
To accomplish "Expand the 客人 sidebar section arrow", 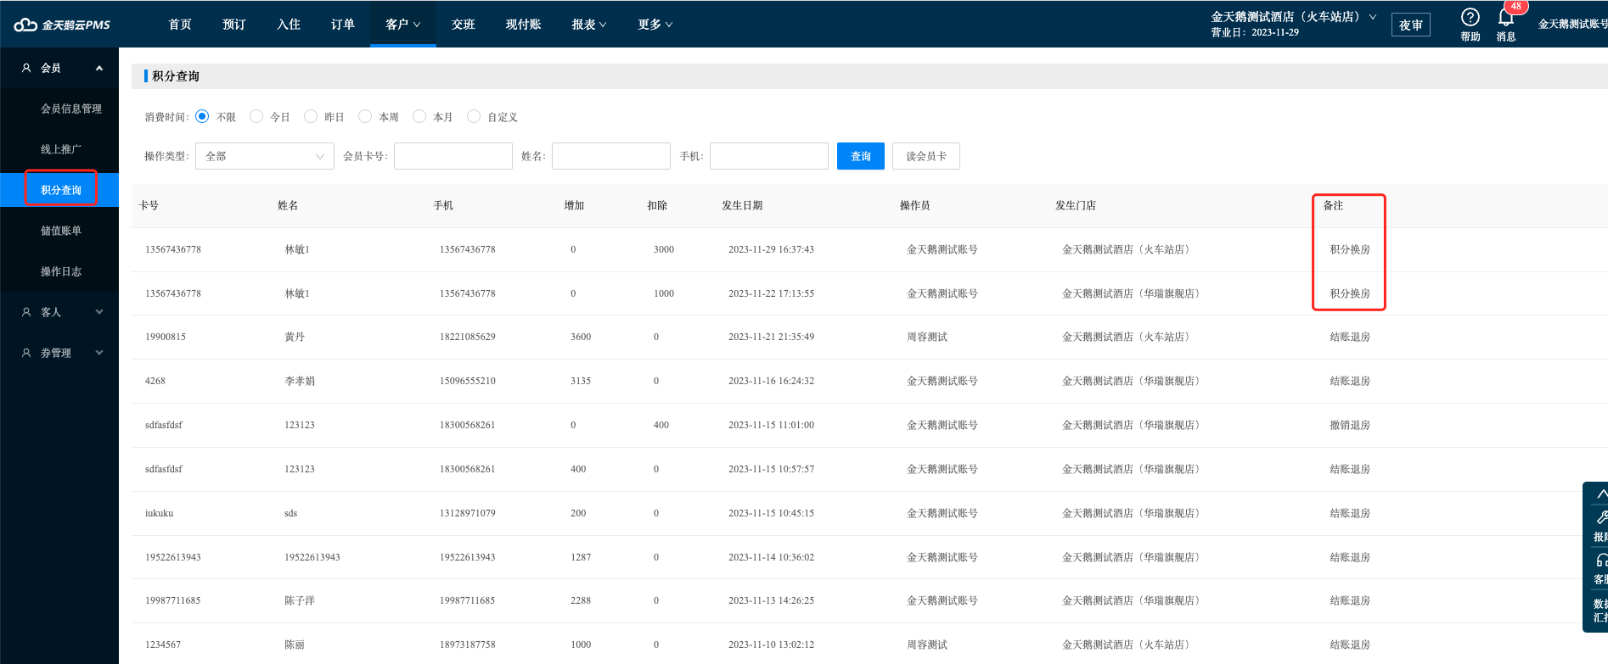I will pyautogui.click(x=99, y=312).
